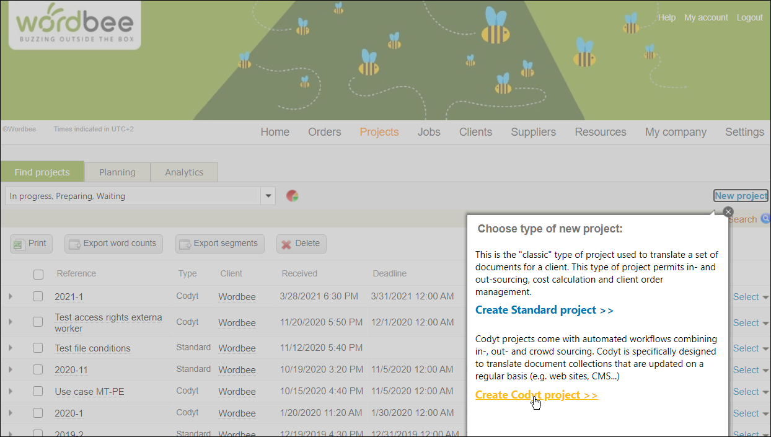Check the box for project 2021-1
The height and width of the screenshot is (437, 771).
point(38,296)
